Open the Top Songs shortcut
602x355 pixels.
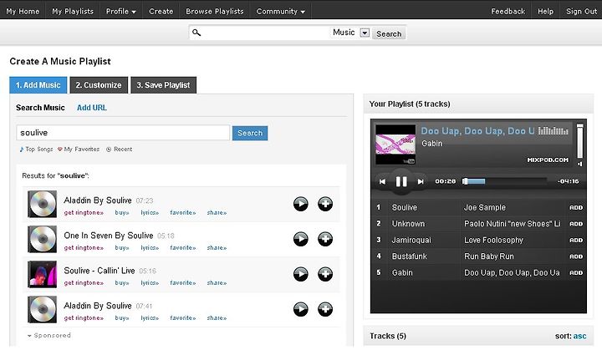pos(36,150)
